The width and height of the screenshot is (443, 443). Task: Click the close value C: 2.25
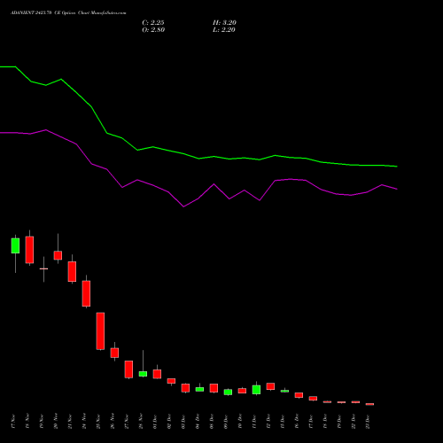click(153, 23)
